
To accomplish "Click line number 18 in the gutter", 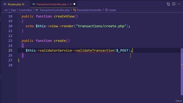I will pos(10,16).
